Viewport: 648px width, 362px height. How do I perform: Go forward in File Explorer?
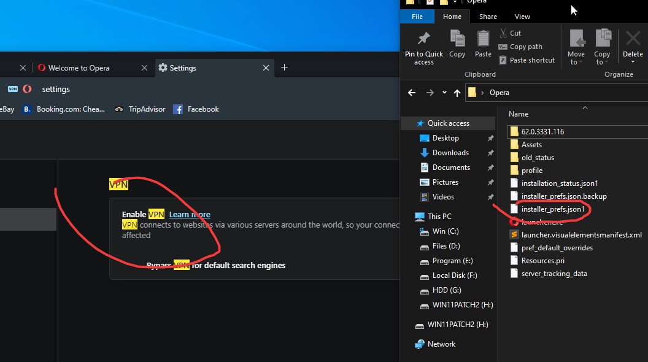pos(430,93)
